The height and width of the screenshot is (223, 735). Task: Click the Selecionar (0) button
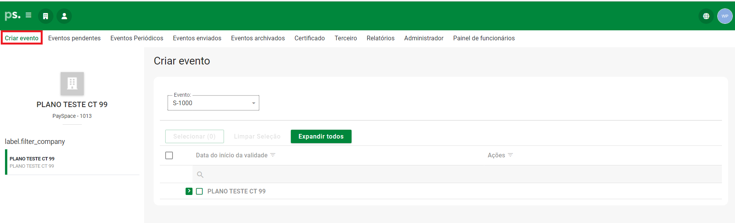tap(194, 137)
